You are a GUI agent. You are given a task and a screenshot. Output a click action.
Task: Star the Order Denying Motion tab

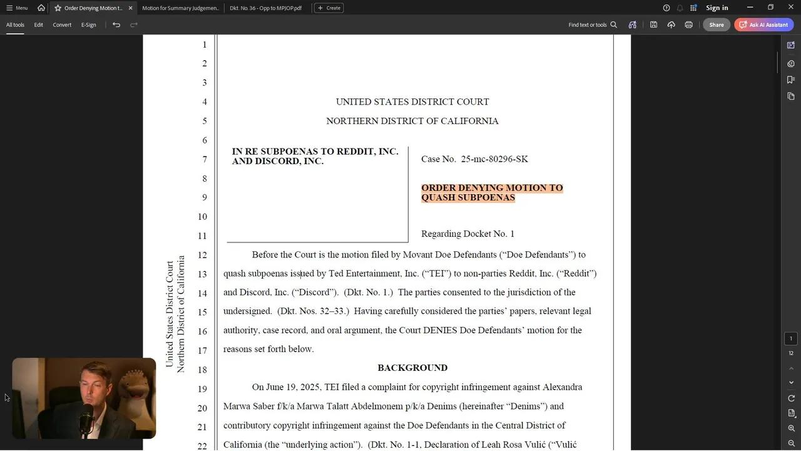pyautogui.click(x=58, y=8)
